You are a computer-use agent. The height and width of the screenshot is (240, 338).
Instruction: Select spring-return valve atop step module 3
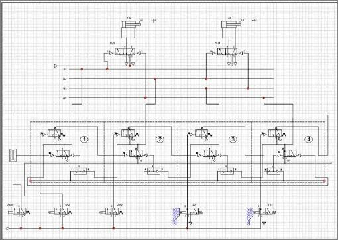pyautogui.click(x=203, y=133)
